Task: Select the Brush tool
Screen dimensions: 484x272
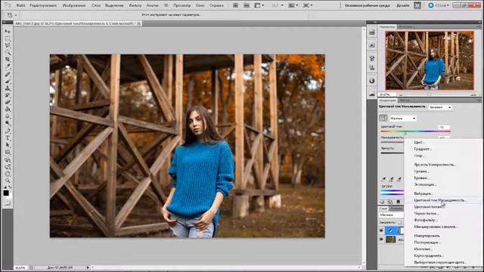Action: tap(8, 82)
